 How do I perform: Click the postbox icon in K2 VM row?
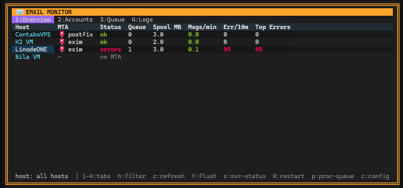click(x=62, y=42)
